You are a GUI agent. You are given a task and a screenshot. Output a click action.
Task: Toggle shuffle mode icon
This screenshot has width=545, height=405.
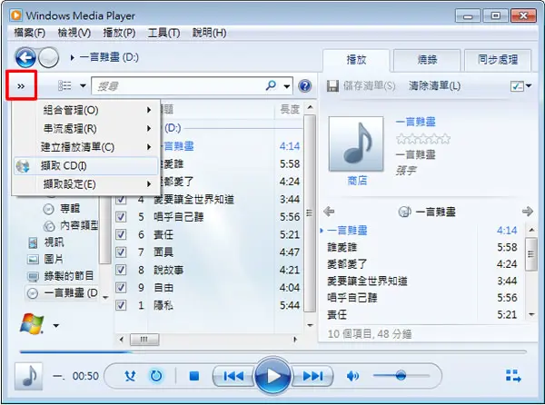[130, 376]
